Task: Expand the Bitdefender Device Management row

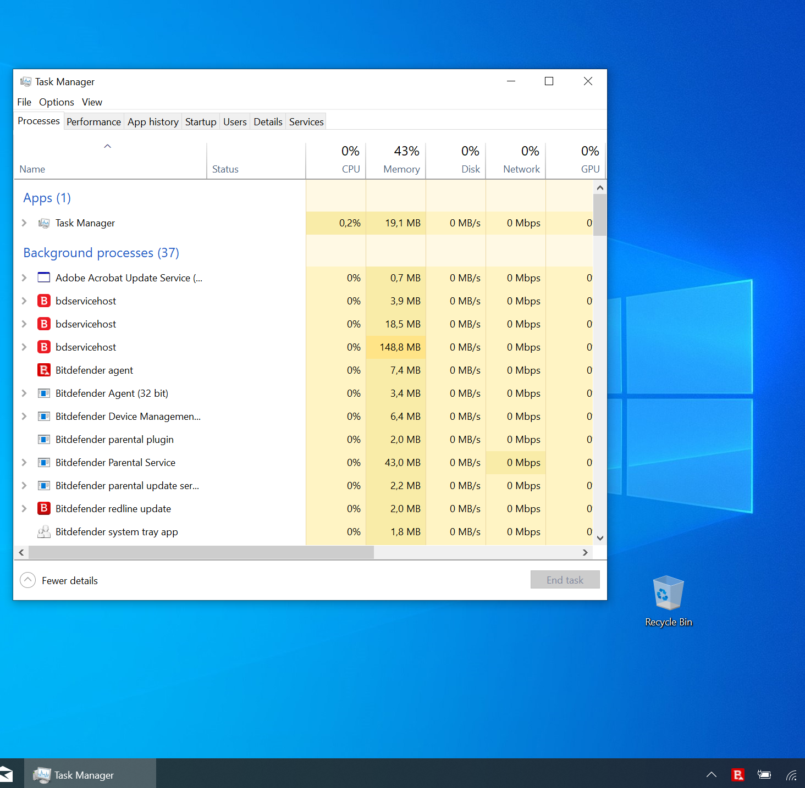Action: (x=24, y=417)
